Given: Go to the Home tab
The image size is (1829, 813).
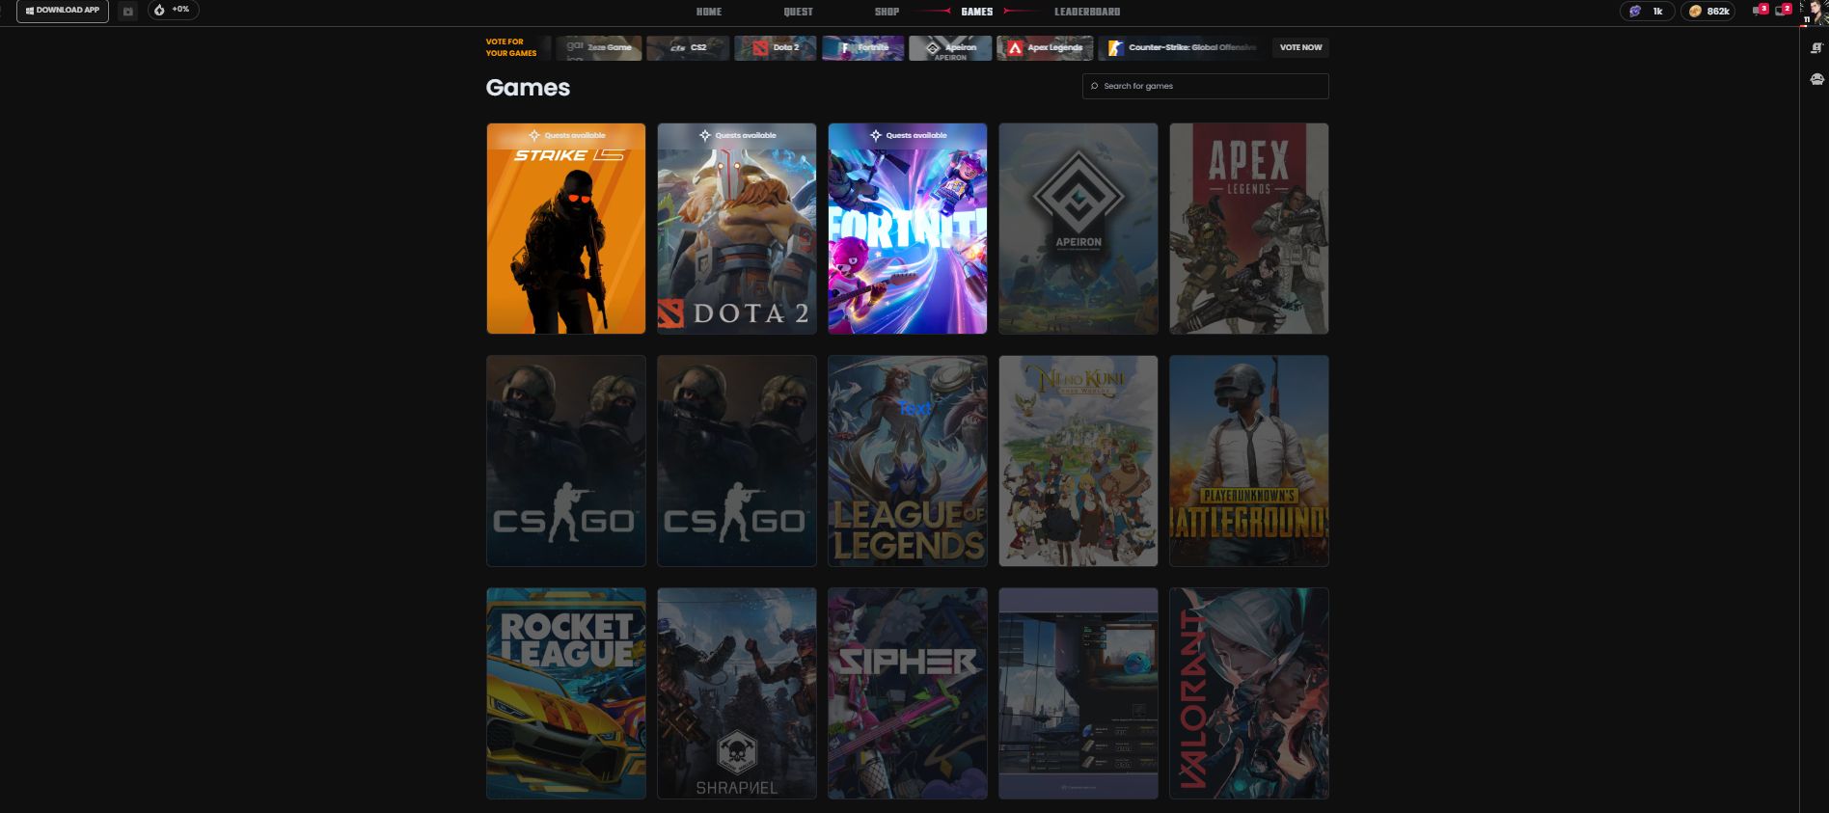Looking at the screenshot, I should coord(709,12).
